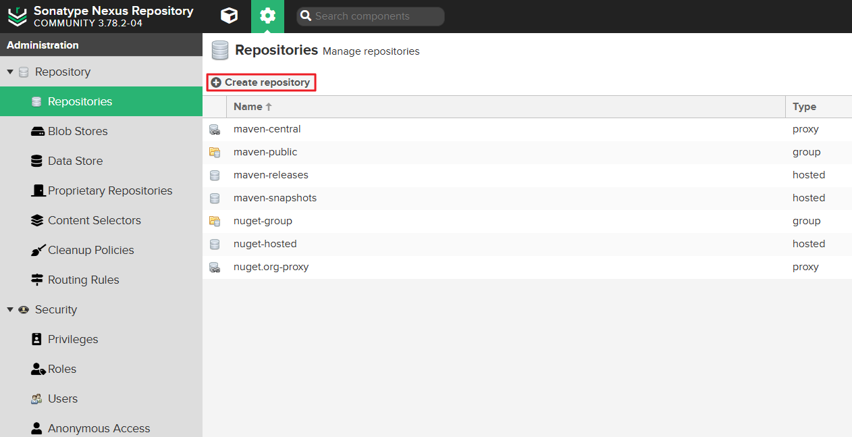
Task: Open Roles under Security
Action: (101, 369)
